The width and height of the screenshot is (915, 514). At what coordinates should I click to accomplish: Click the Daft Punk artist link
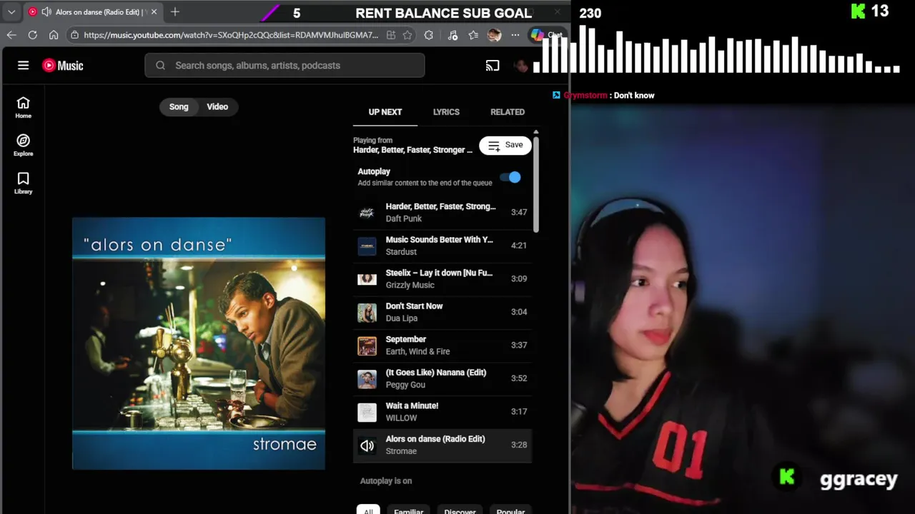404,218
